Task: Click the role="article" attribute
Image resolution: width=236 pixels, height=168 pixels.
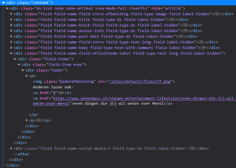Action: tap(167, 8)
